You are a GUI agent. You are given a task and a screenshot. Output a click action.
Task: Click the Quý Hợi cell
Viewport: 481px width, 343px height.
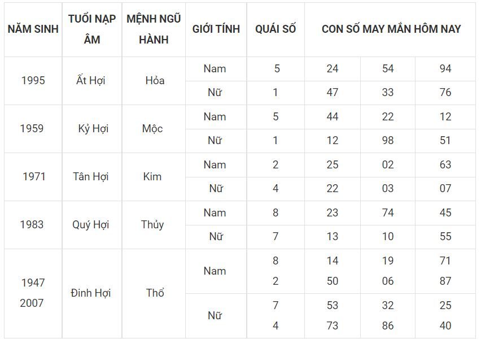[92, 225]
